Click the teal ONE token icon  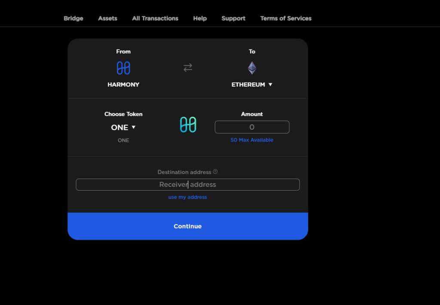coord(187,125)
